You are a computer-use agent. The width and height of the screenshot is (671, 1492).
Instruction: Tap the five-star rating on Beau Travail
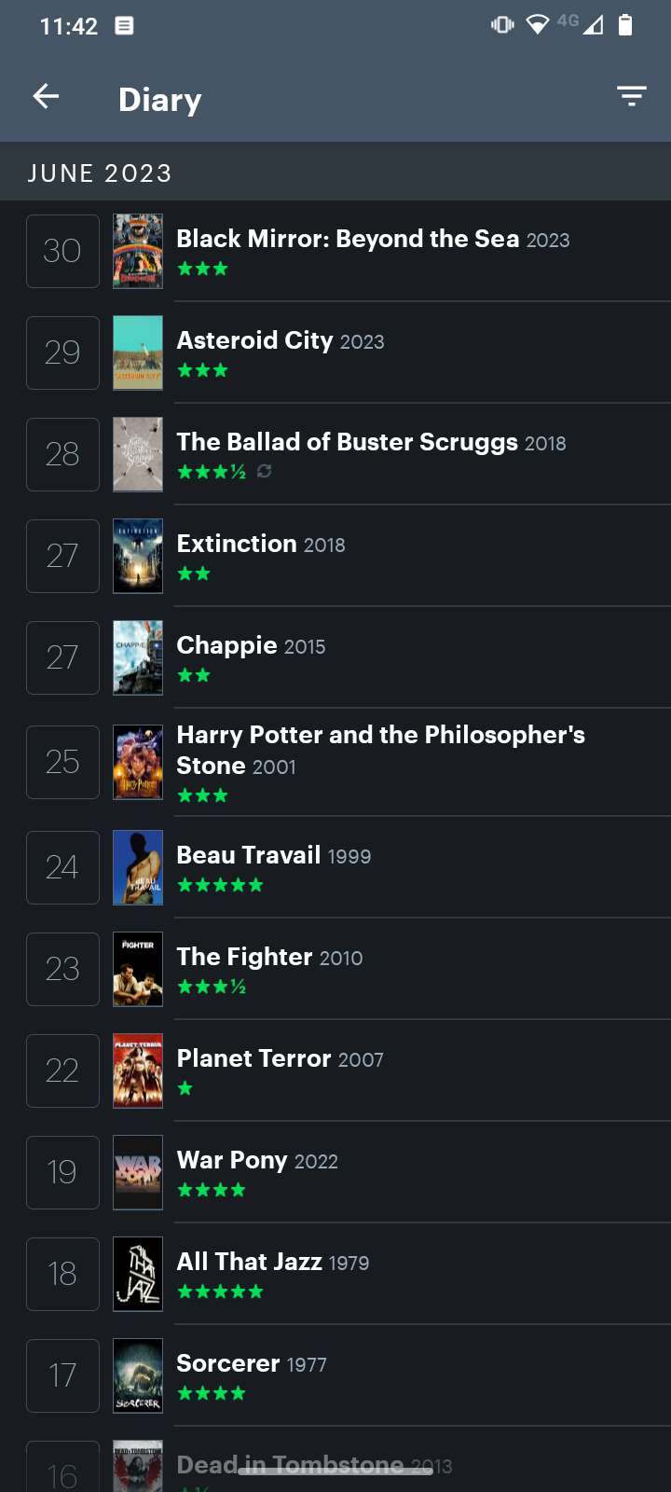pos(220,885)
